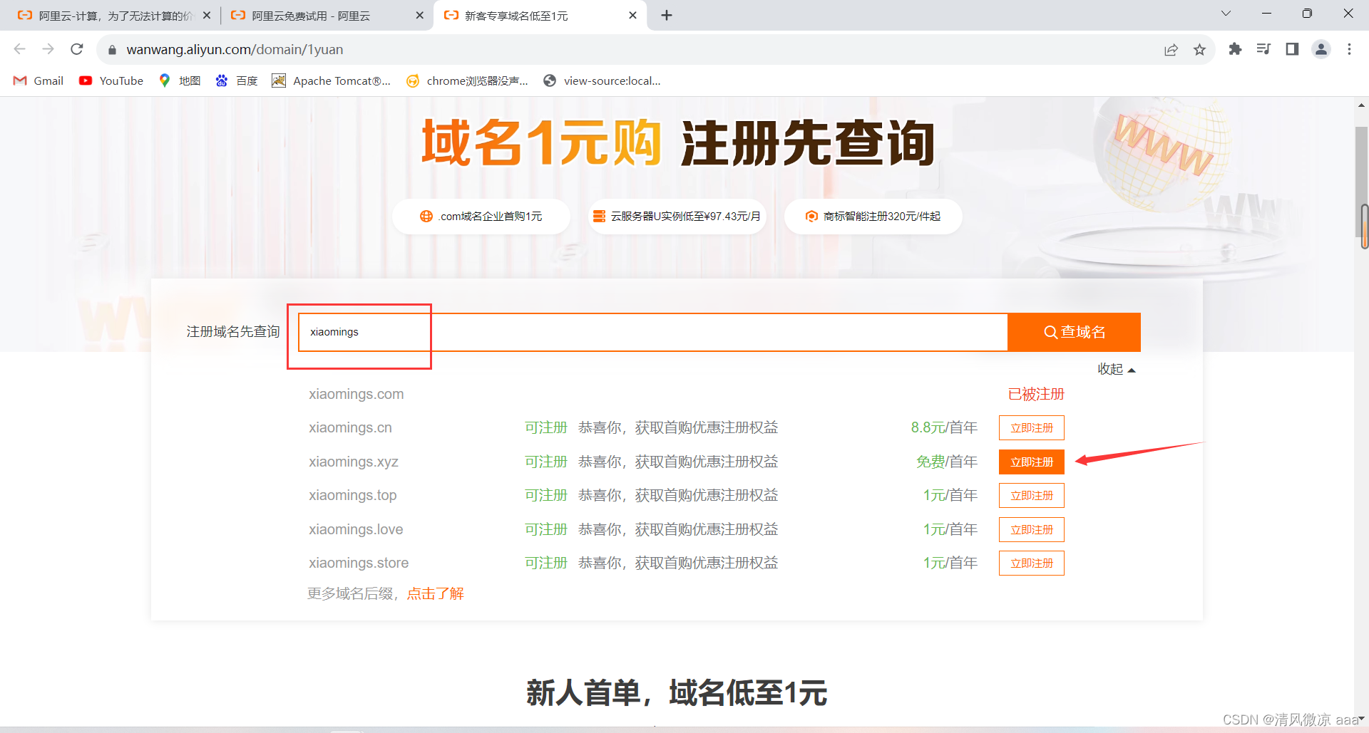Bookmark this page with the star icon

coord(1199,49)
